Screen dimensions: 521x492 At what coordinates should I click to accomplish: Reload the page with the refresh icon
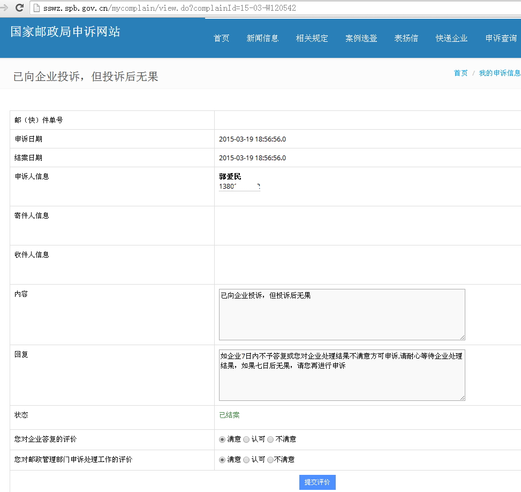pyautogui.click(x=20, y=8)
